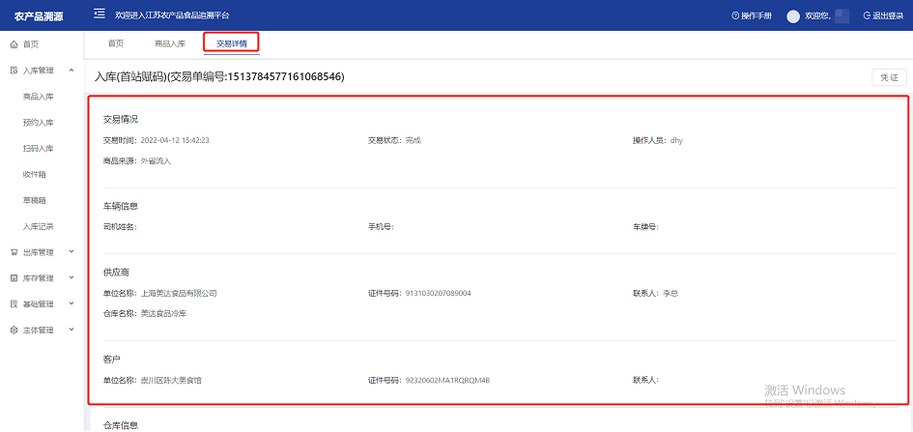Click the 基础管理 sidebar icon
This screenshot has width=913, height=432.
14,304
